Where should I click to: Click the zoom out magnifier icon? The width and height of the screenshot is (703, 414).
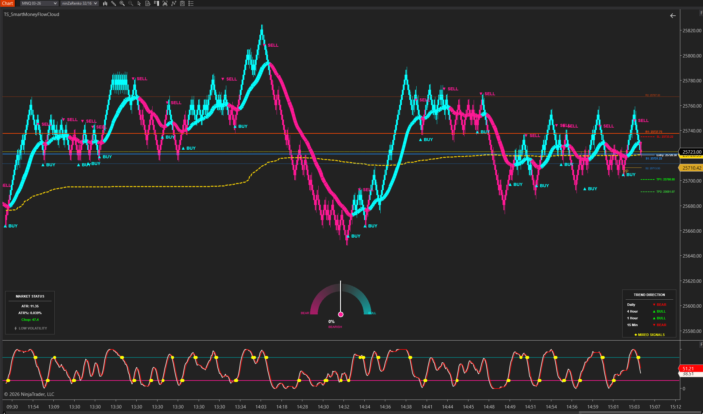click(131, 3)
